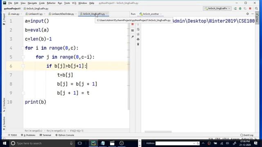This screenshot has height=147, width=262.
Task: Pin the Run tab
Action: pyautogui.click(x=133, y=37)
